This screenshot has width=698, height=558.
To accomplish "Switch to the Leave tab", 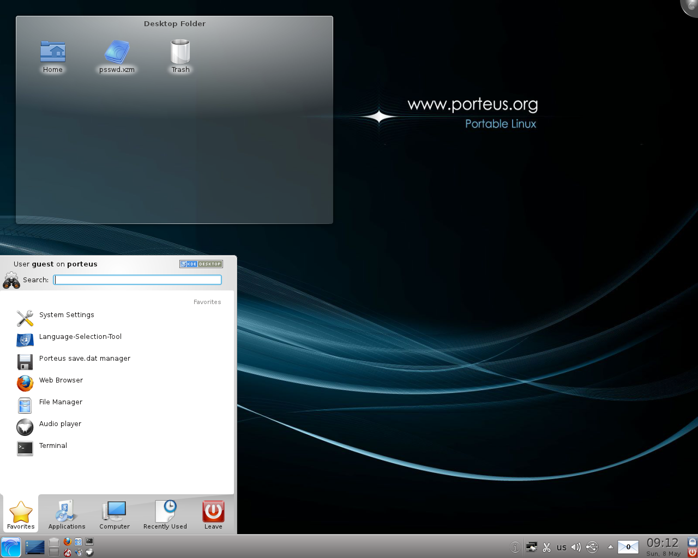I will coord(213,515).
